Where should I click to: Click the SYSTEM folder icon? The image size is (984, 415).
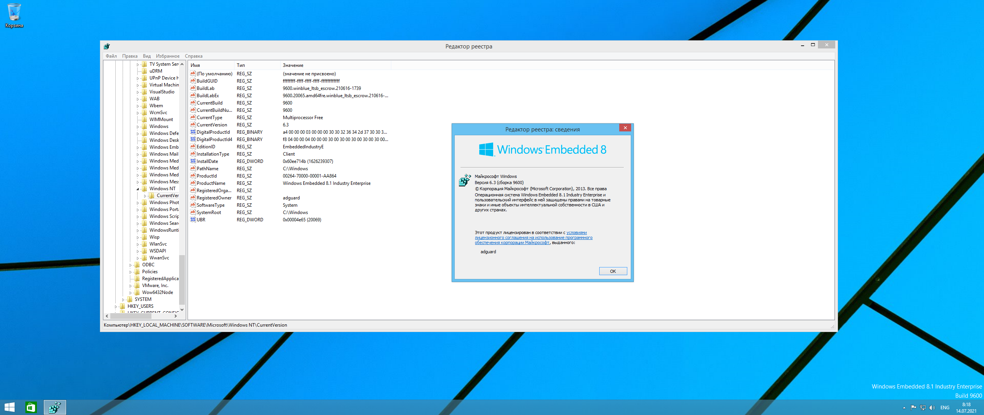[130, 299]
